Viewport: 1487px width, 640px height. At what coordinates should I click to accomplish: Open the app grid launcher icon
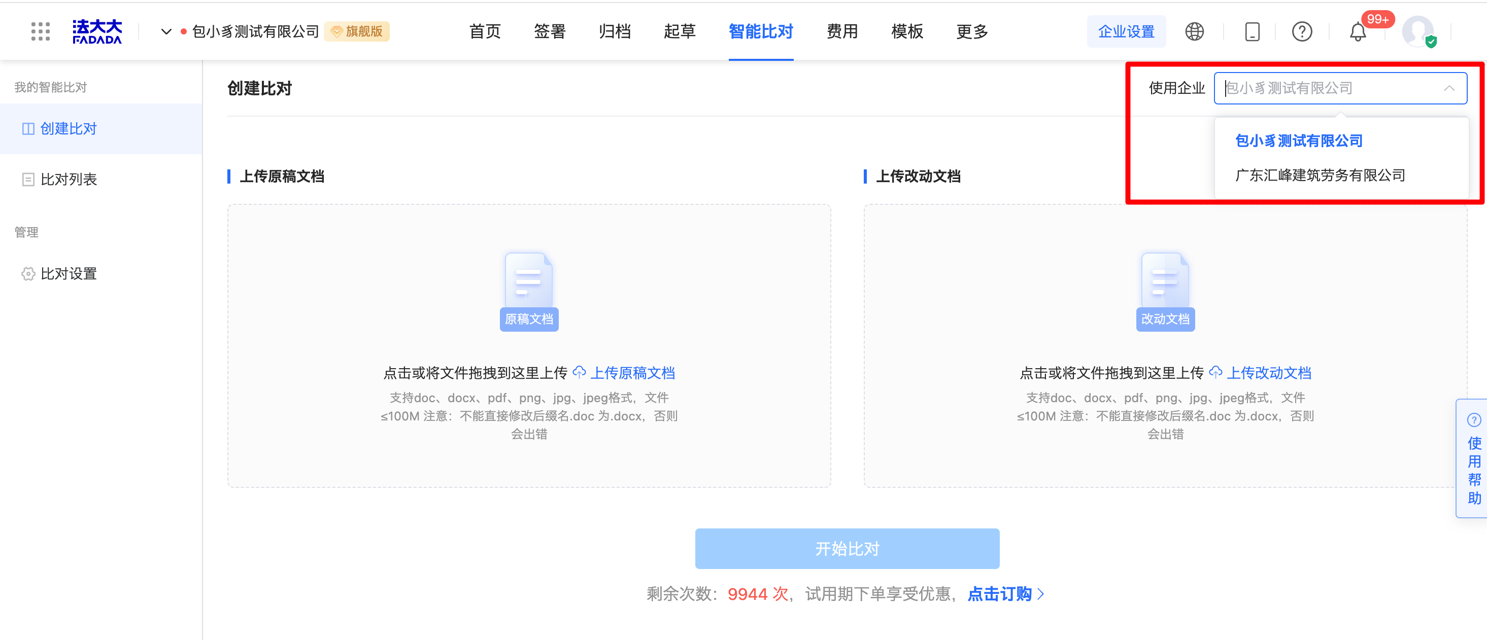tap(41, 31)
